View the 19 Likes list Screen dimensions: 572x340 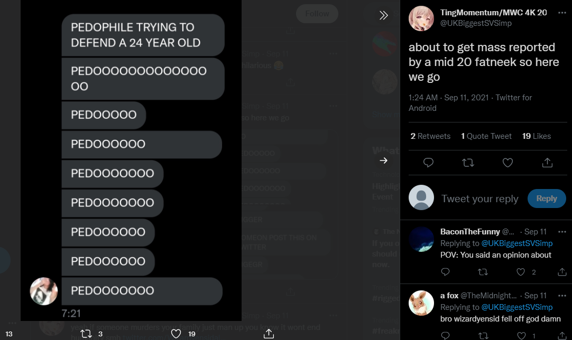[536, 136]
